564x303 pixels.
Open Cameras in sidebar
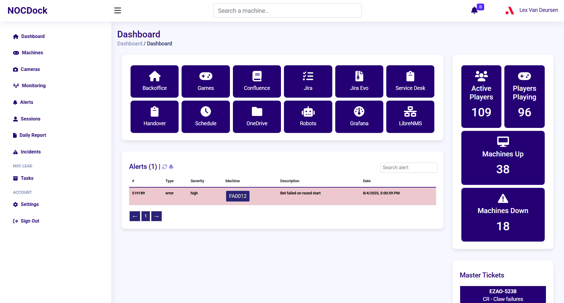[26, 69]
